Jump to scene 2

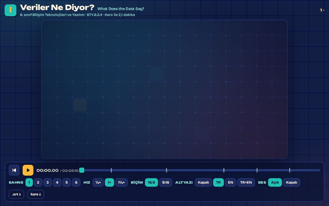tap(38, 182)
